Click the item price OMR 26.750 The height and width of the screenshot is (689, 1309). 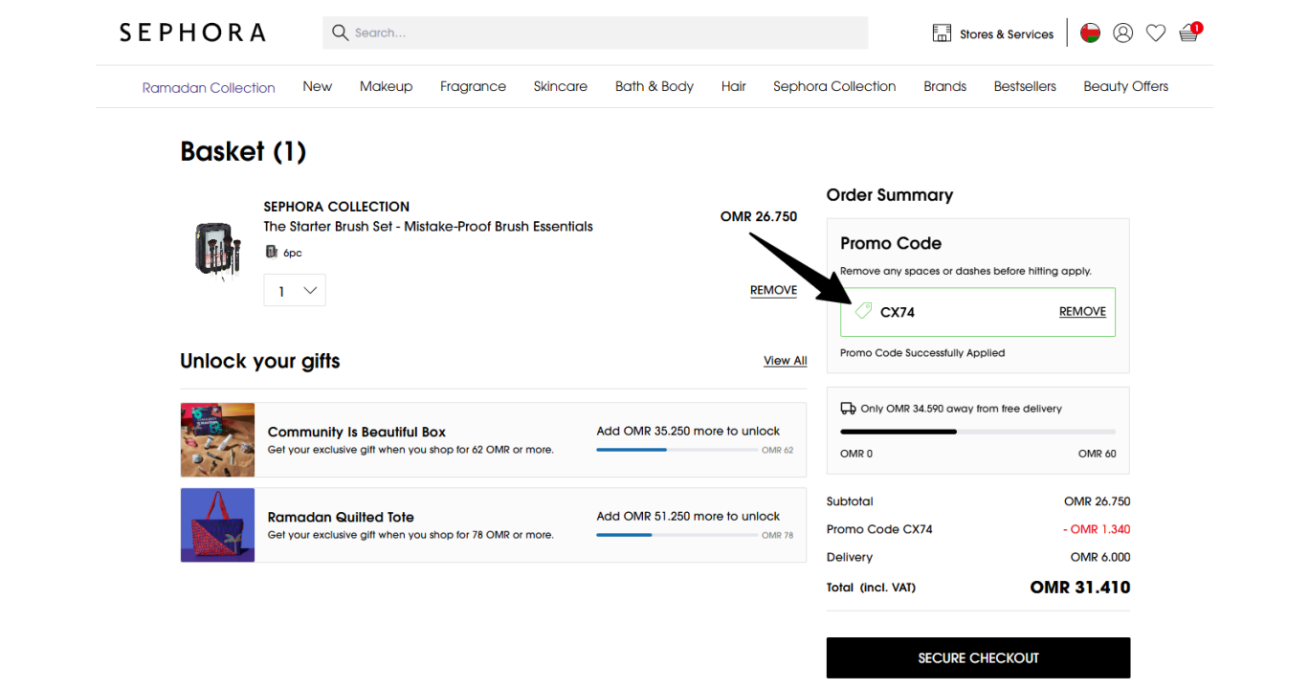[759, 217]
